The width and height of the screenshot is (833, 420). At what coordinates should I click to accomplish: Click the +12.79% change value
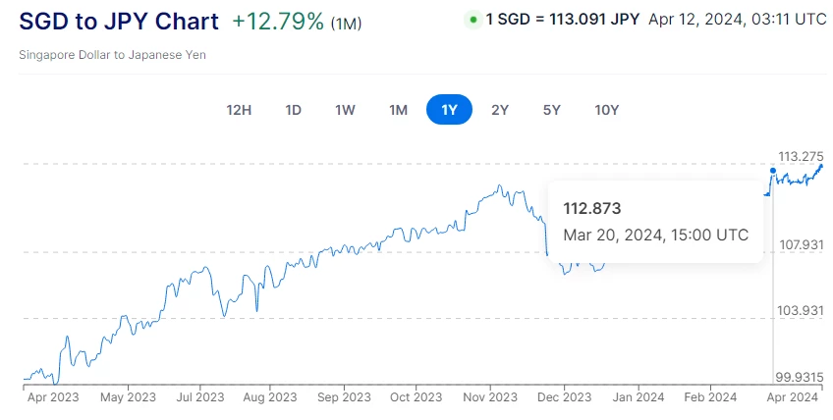pos(278,22)
